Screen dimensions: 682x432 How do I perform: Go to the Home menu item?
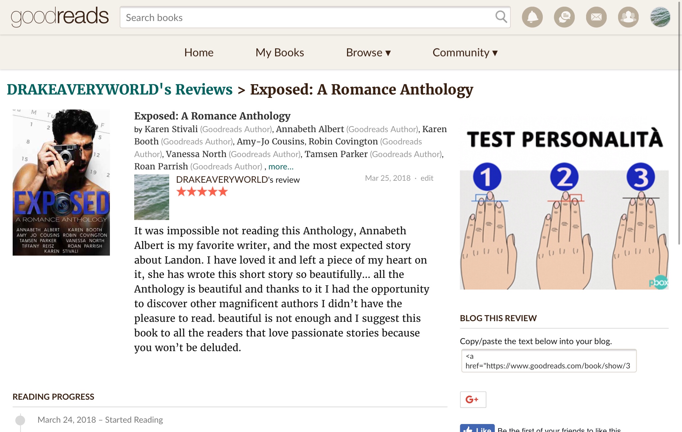tap(199, 53)
